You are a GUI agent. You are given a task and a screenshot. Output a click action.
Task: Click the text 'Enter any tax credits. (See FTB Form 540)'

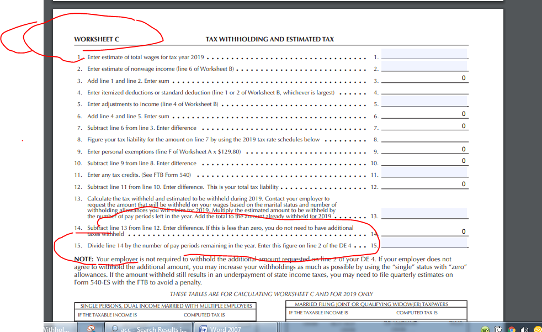coord(139,175)
